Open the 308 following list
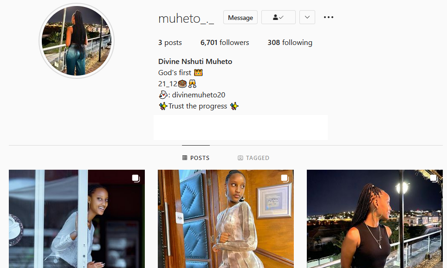Viewport: 447px width, 268px height. (x=290, y=43)
